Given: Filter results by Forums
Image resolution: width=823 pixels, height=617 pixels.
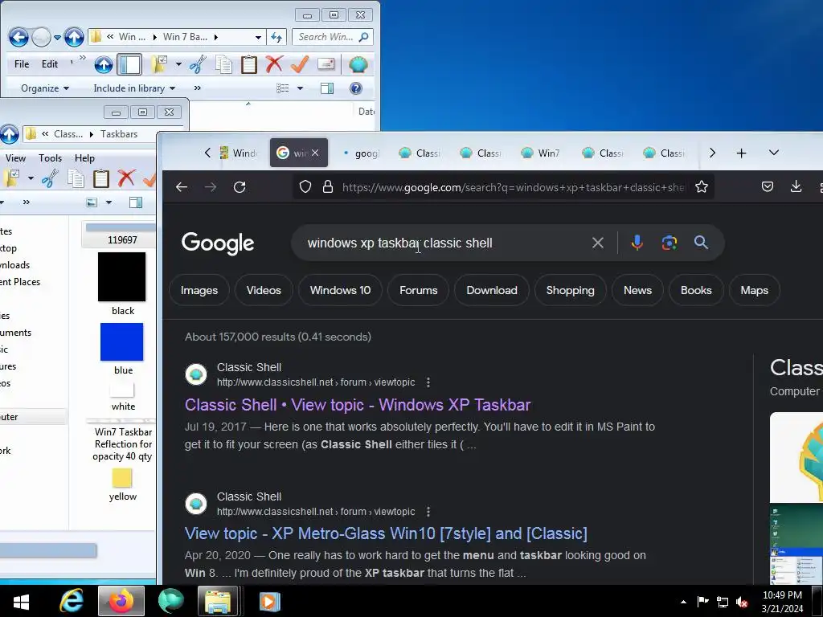Looking at the screenshot, I should pyautogui.click(x=418, y=290).
